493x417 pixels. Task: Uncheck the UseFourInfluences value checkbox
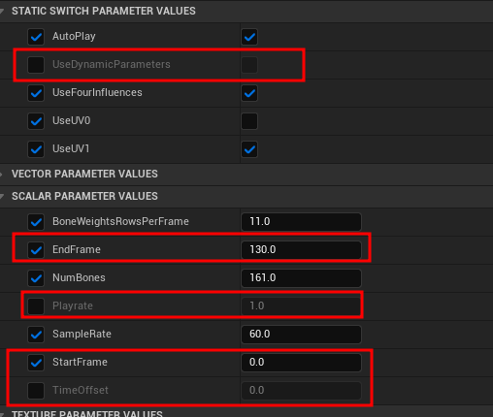point(249,93)
